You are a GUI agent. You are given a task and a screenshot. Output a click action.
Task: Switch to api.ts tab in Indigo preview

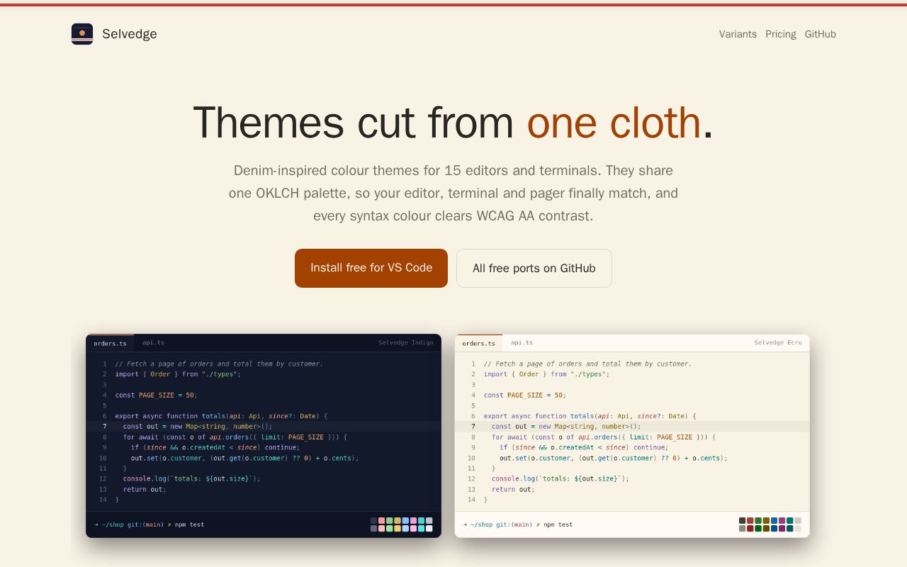point(153,343)
